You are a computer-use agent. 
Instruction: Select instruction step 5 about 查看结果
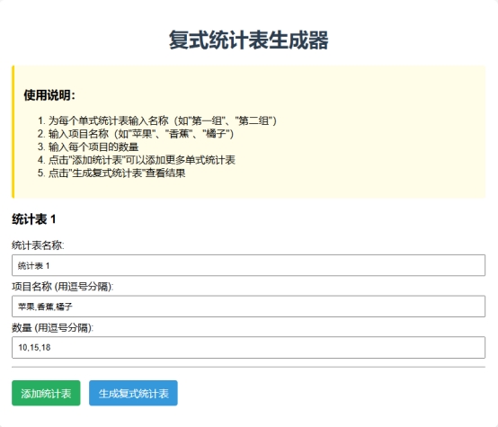pyautogui.click(x=111, y=173)
